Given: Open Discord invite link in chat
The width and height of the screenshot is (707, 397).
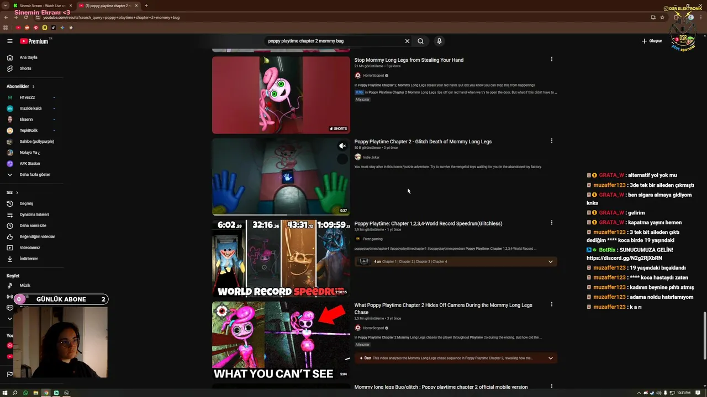Looking at the screenshot, I should (624, 258).
